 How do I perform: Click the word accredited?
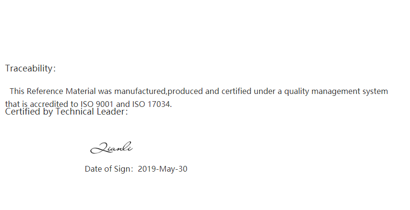click(x=49, y=104)
